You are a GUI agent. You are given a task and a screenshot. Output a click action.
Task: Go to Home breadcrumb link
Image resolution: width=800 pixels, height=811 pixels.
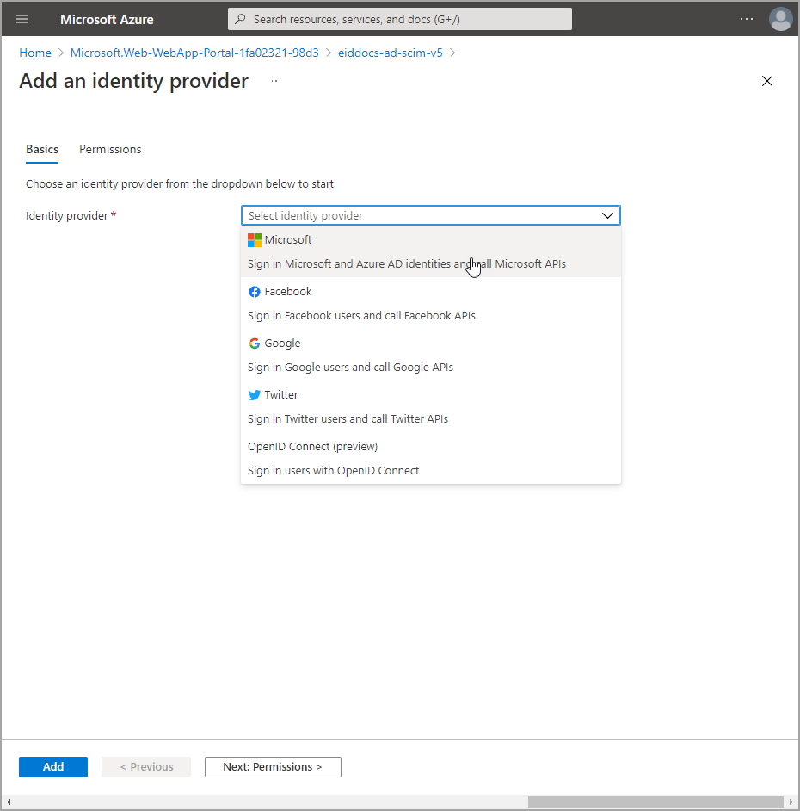(x=35, y=53)
